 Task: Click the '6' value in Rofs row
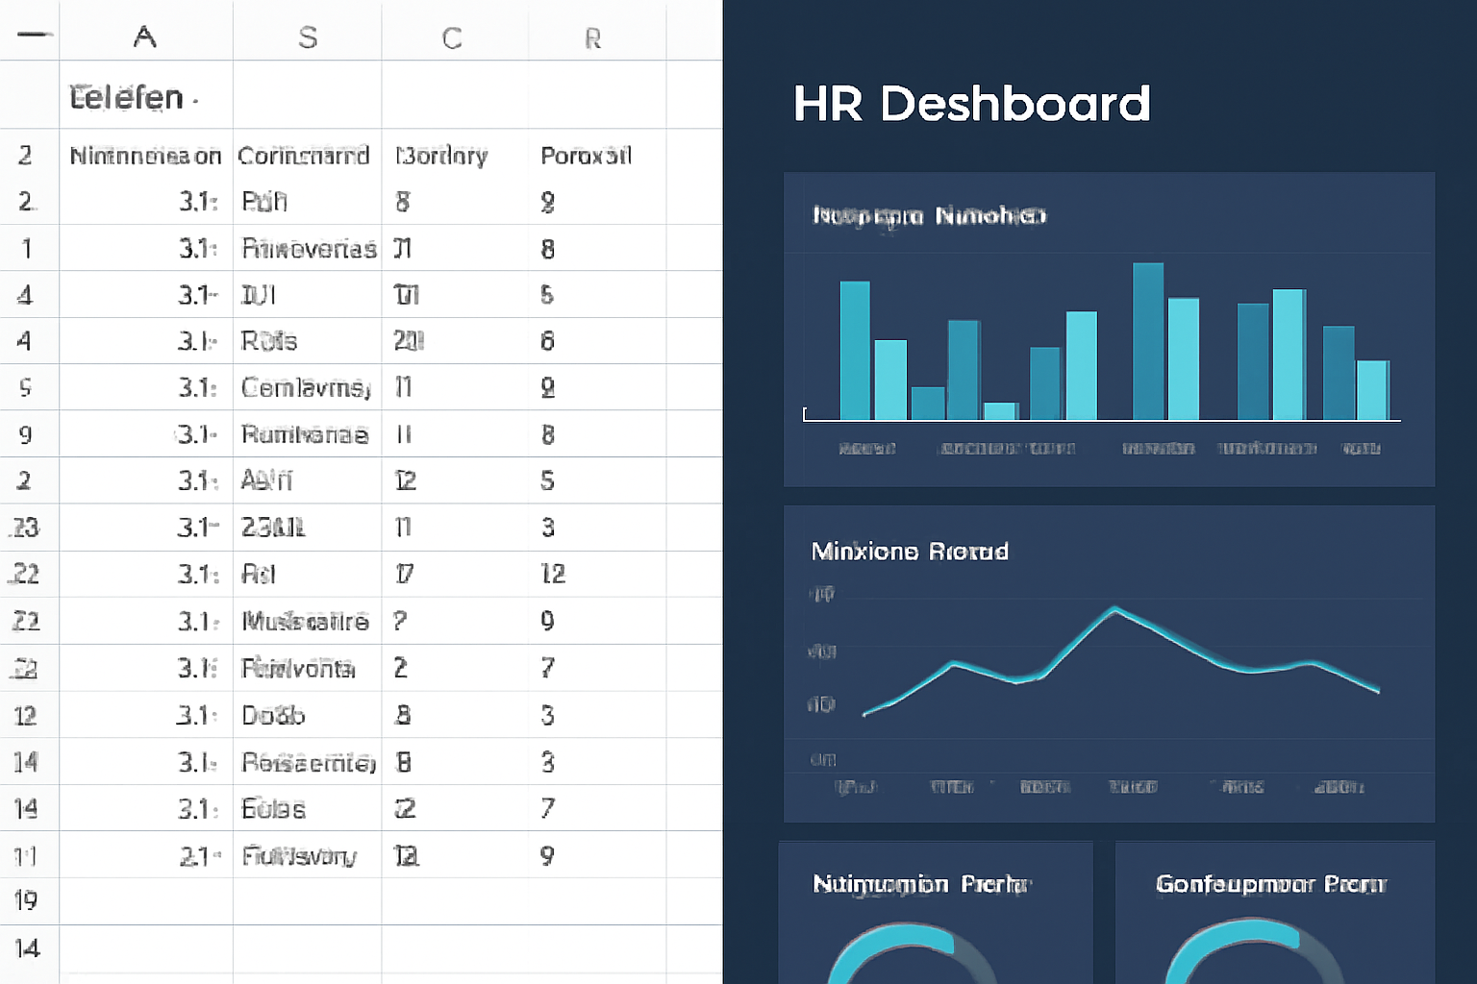click(547, 341)
